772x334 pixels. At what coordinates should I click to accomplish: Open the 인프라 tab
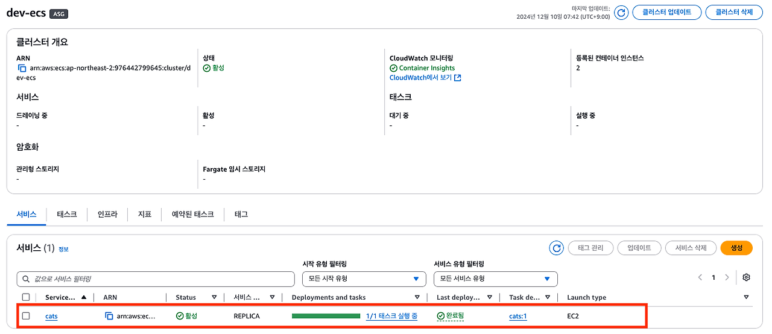(107, 214)
